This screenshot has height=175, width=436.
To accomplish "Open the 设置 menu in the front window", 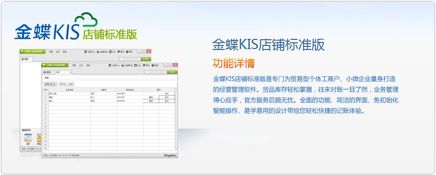I will [x=74, y=65].
